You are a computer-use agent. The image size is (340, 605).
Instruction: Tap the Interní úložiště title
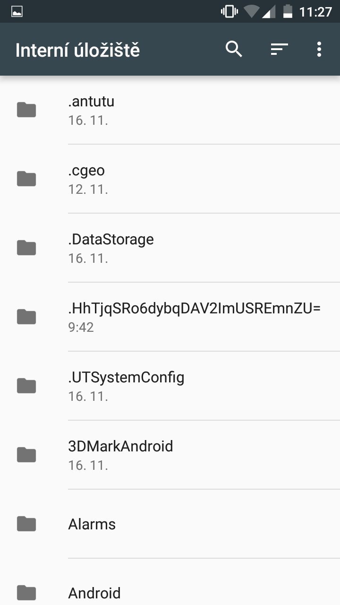[78, 50]
